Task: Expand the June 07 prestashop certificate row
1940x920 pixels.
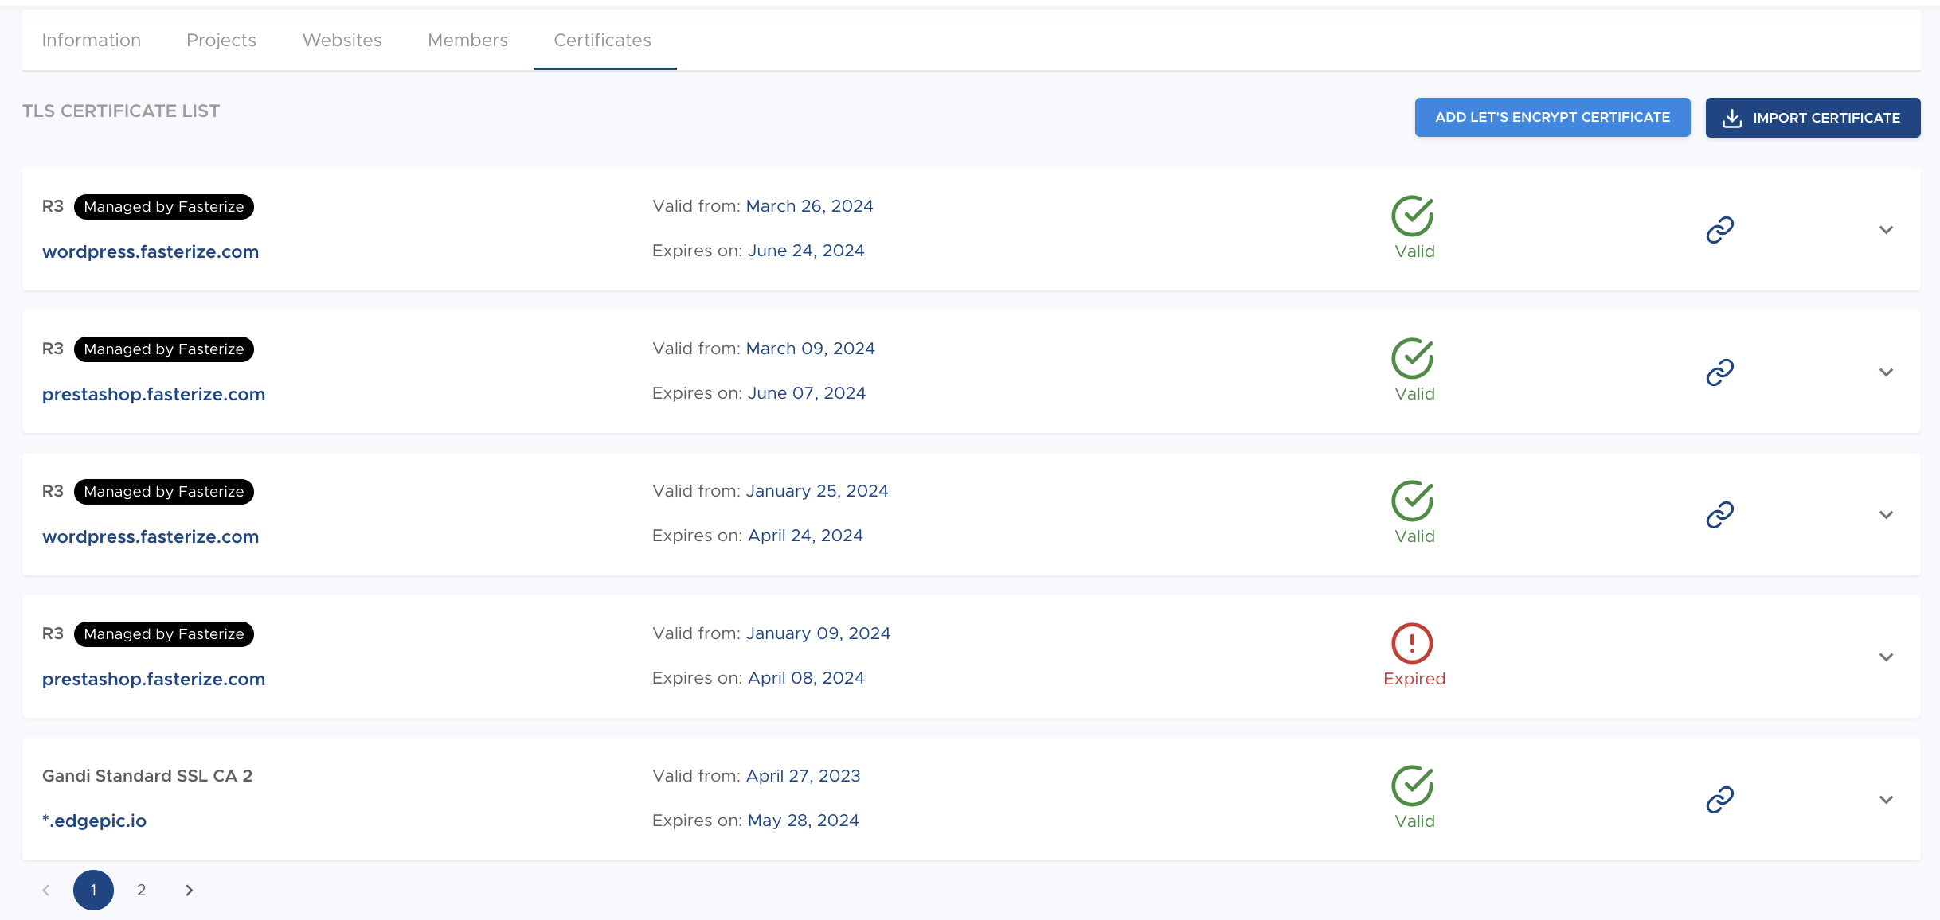Action: coord(1886,372)
